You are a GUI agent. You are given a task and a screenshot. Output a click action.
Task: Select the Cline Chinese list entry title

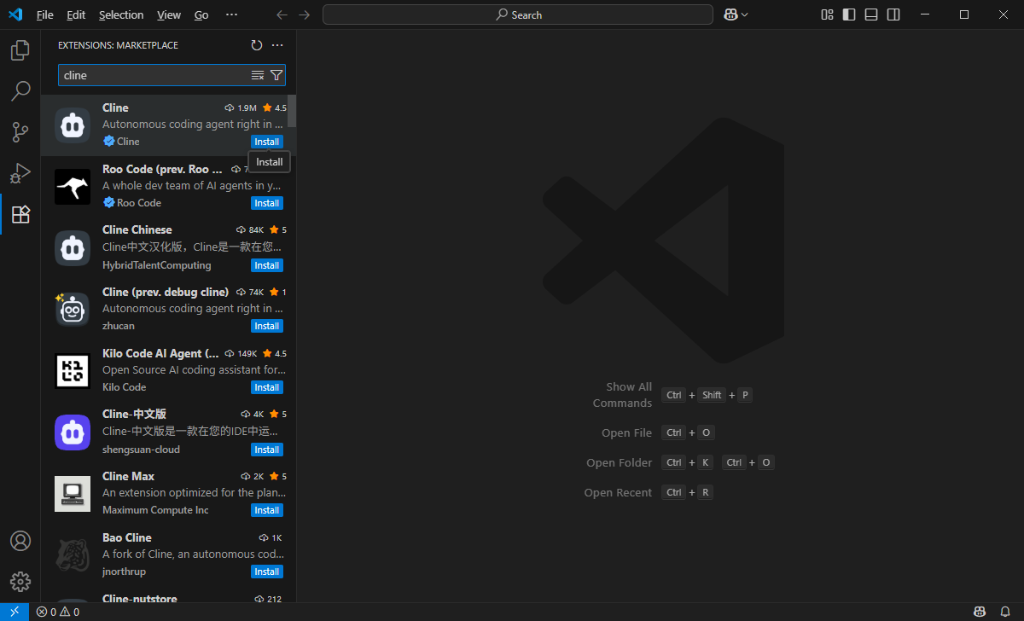(137, 229)
